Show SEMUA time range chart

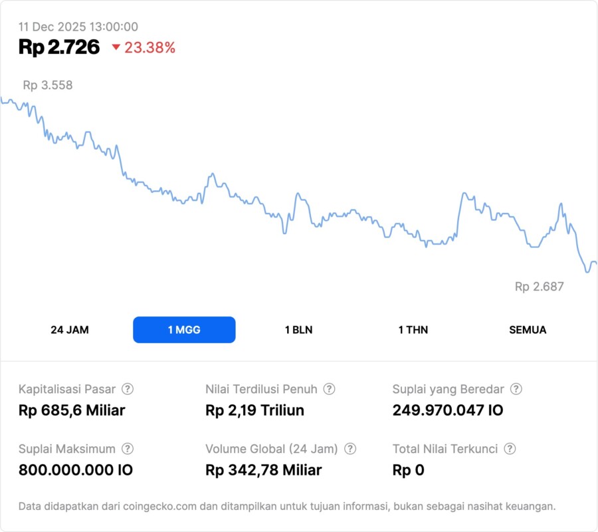coord(528,330)
